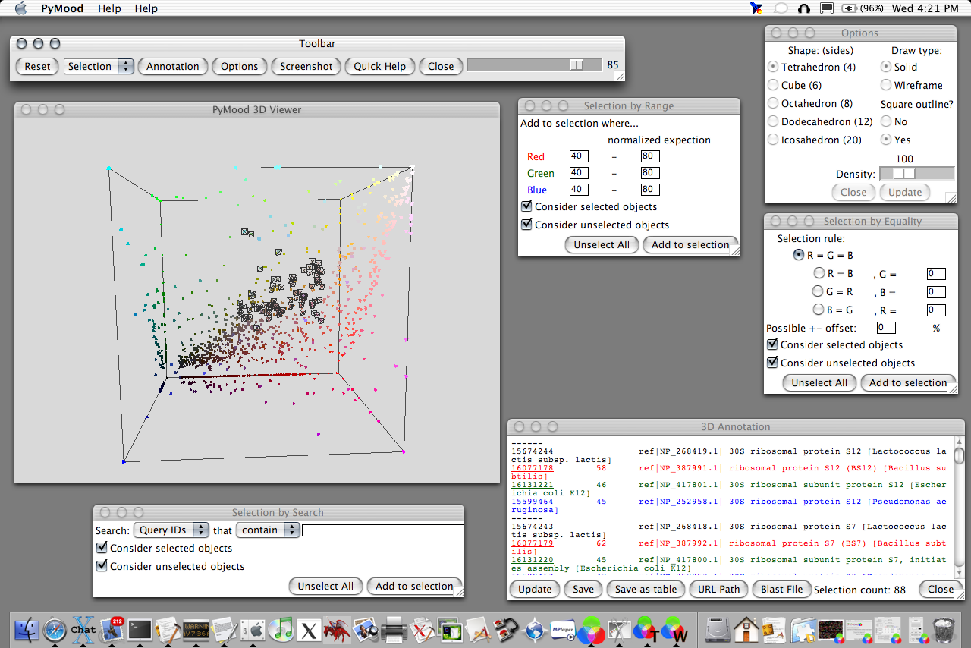
Task: Click Blast File button
Action: point(781,589)
